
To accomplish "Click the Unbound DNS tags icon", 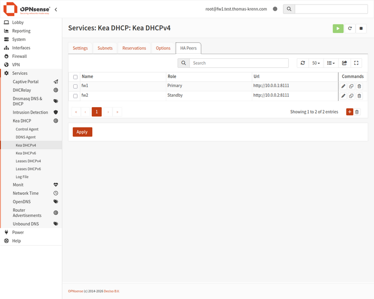I will pos(56,224).
